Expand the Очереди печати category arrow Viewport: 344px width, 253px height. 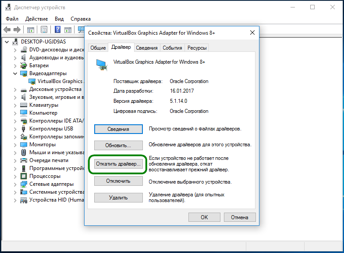(x=15, y=161)
